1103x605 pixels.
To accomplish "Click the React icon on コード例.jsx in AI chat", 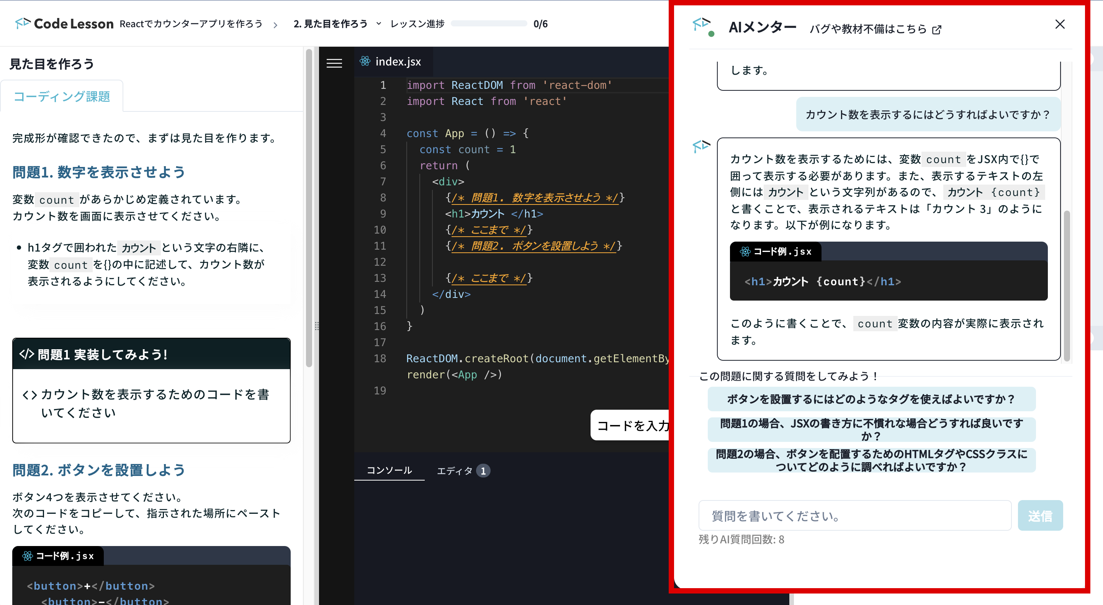I will tap(745, 252).
